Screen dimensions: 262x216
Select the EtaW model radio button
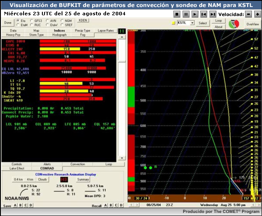click(47, 25)
